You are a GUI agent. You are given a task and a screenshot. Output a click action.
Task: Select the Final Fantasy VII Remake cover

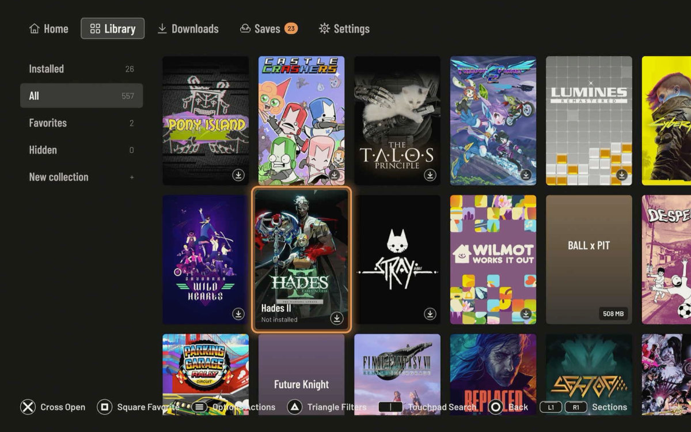click(x=397, y=374)
